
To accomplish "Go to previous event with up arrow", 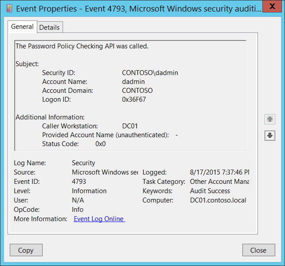I will coord(269,119).
